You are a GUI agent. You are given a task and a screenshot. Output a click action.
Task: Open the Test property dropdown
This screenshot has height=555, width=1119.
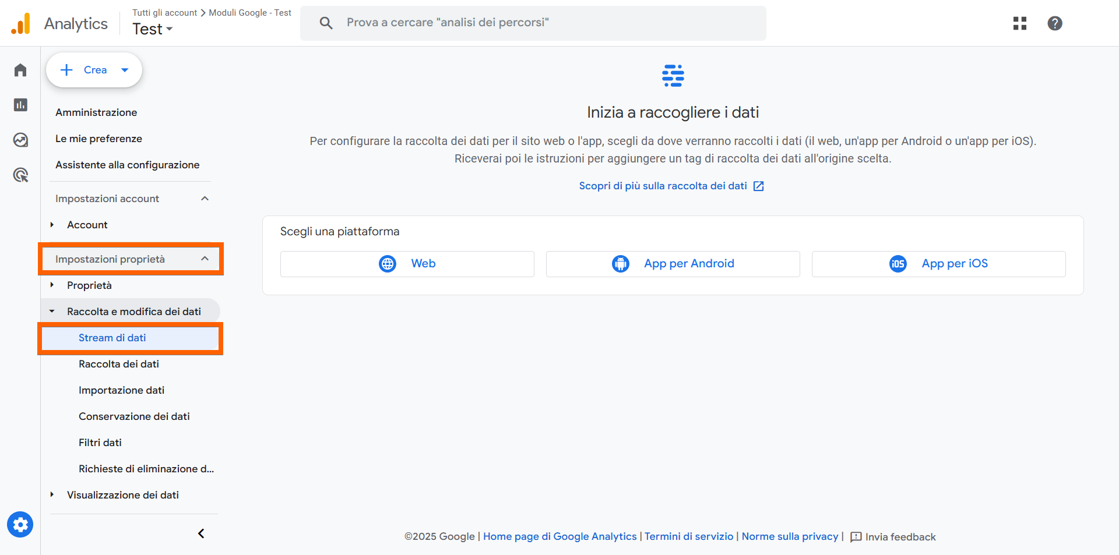(152, 29)
